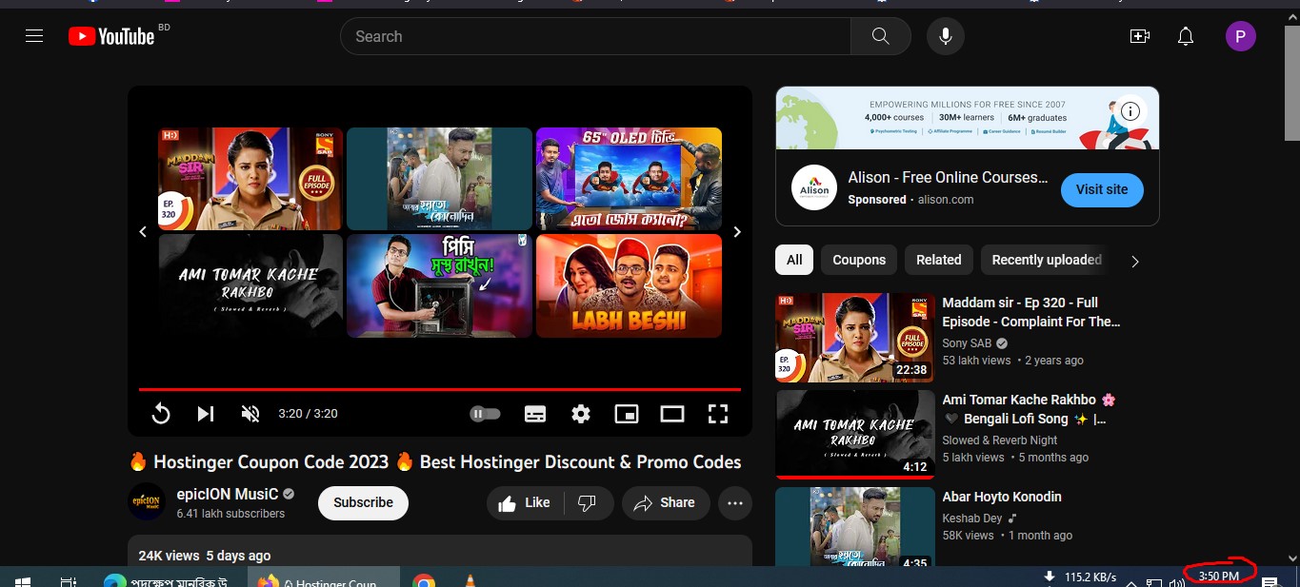This screenshot has height=587, width=1300.
Task: Switch to theater mode
Action: tap(672, 414)
